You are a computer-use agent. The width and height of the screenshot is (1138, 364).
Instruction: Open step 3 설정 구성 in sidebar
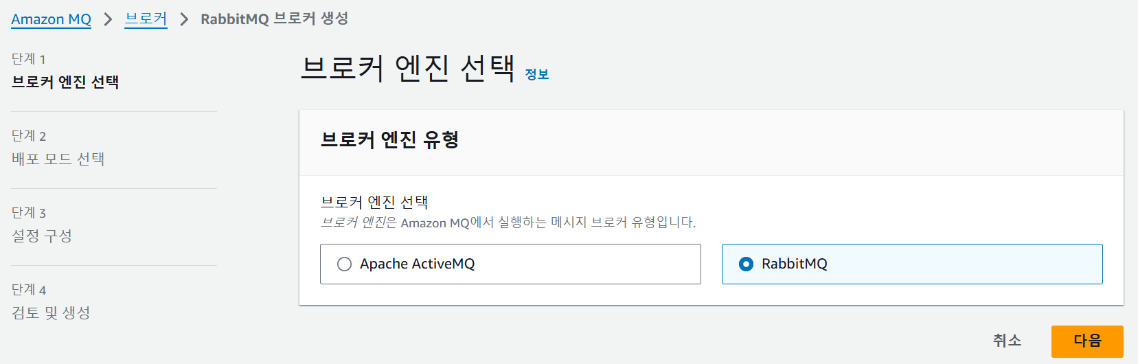(42, 236)
